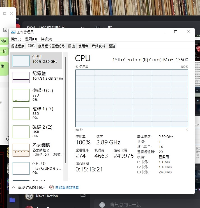Image resolution: width=200 pixels, height=208 pixels.
Task: Click the 2.50 GHz base speed value
Action: point(166,137)
